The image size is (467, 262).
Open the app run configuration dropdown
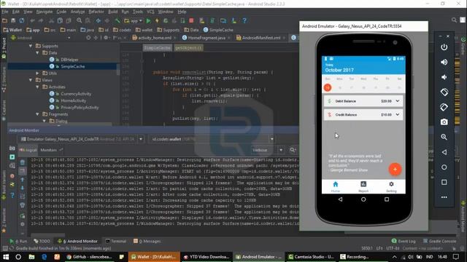[134, 21]
